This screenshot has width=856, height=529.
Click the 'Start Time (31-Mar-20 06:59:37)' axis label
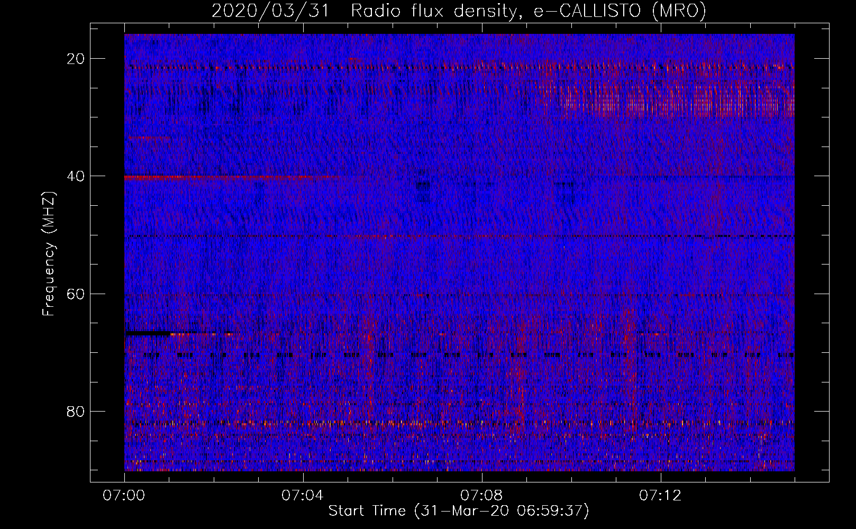[459, 511]
